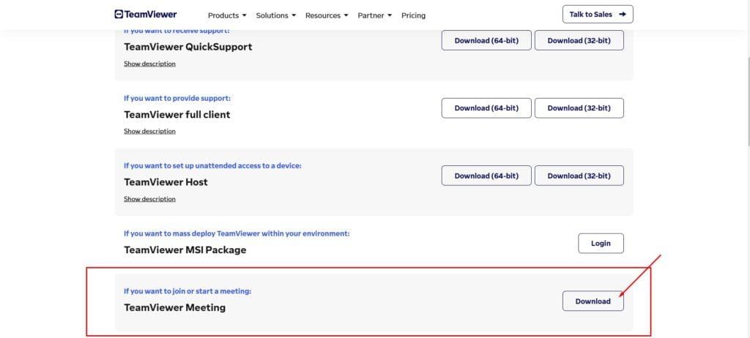Download TeamViewer Host 64-bit
This screenshot has width=750, height=338.
[486, 176]
